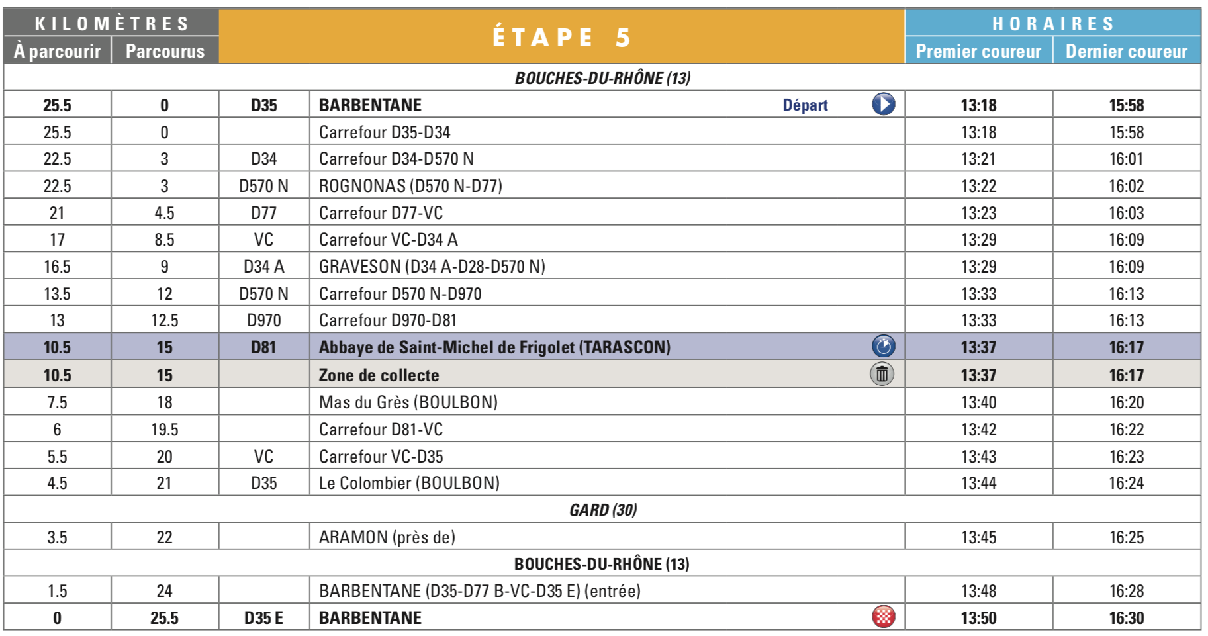Select the ÉTAPE 5 header title
This screenshot has width=1208, height=636.
pyautogui.click(x=561, y=37)
